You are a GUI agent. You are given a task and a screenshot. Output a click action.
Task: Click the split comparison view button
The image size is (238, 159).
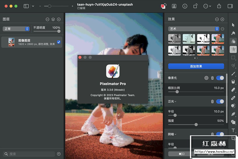coord(182,154)
